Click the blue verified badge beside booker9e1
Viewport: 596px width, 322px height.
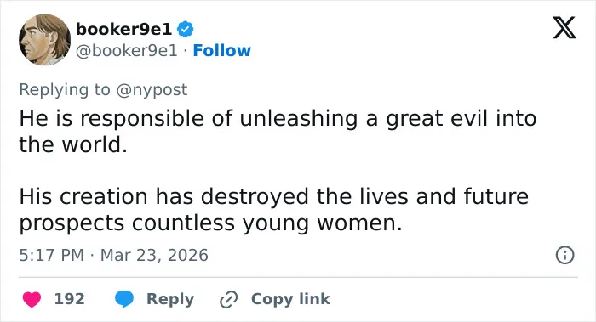coord(186,29)
